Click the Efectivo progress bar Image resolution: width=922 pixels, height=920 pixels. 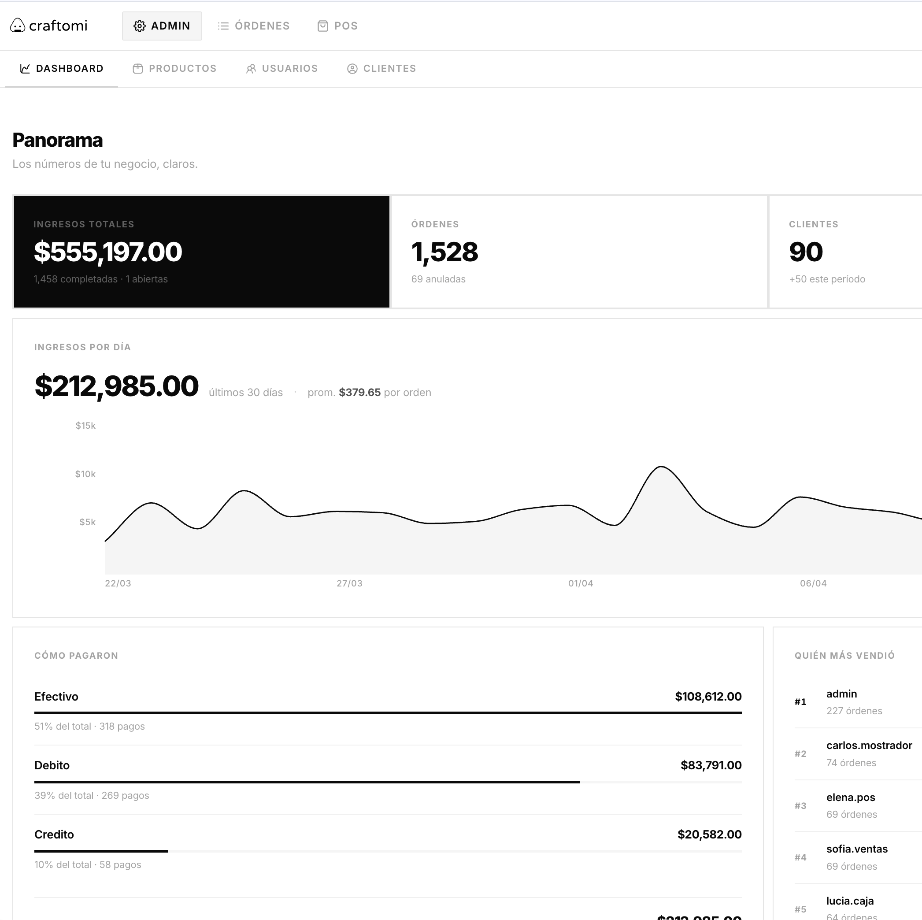click(x=388, y=713)
